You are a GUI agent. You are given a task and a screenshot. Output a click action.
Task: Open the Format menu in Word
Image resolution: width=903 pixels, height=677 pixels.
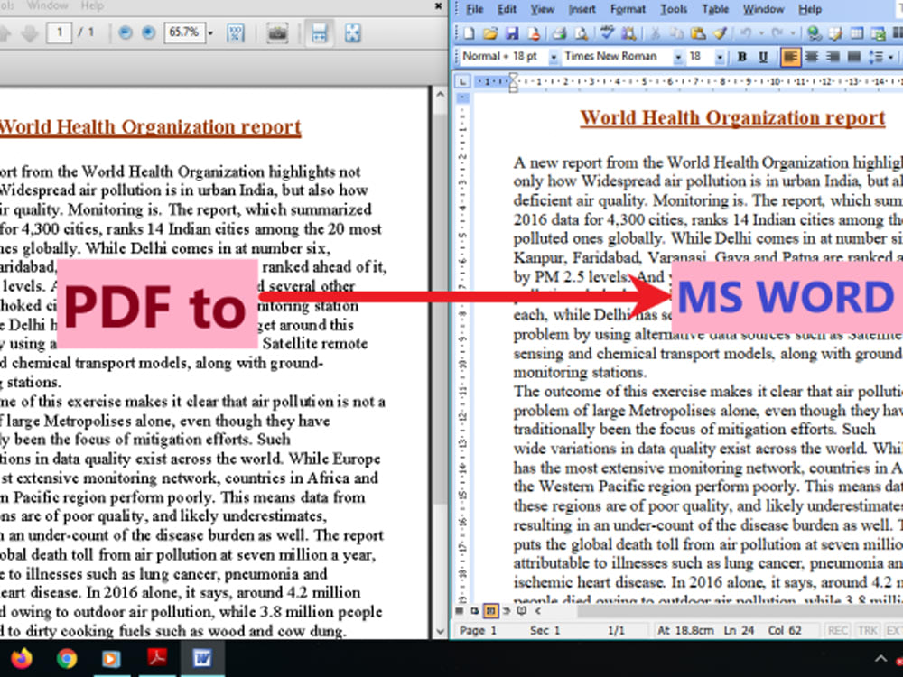628,9
